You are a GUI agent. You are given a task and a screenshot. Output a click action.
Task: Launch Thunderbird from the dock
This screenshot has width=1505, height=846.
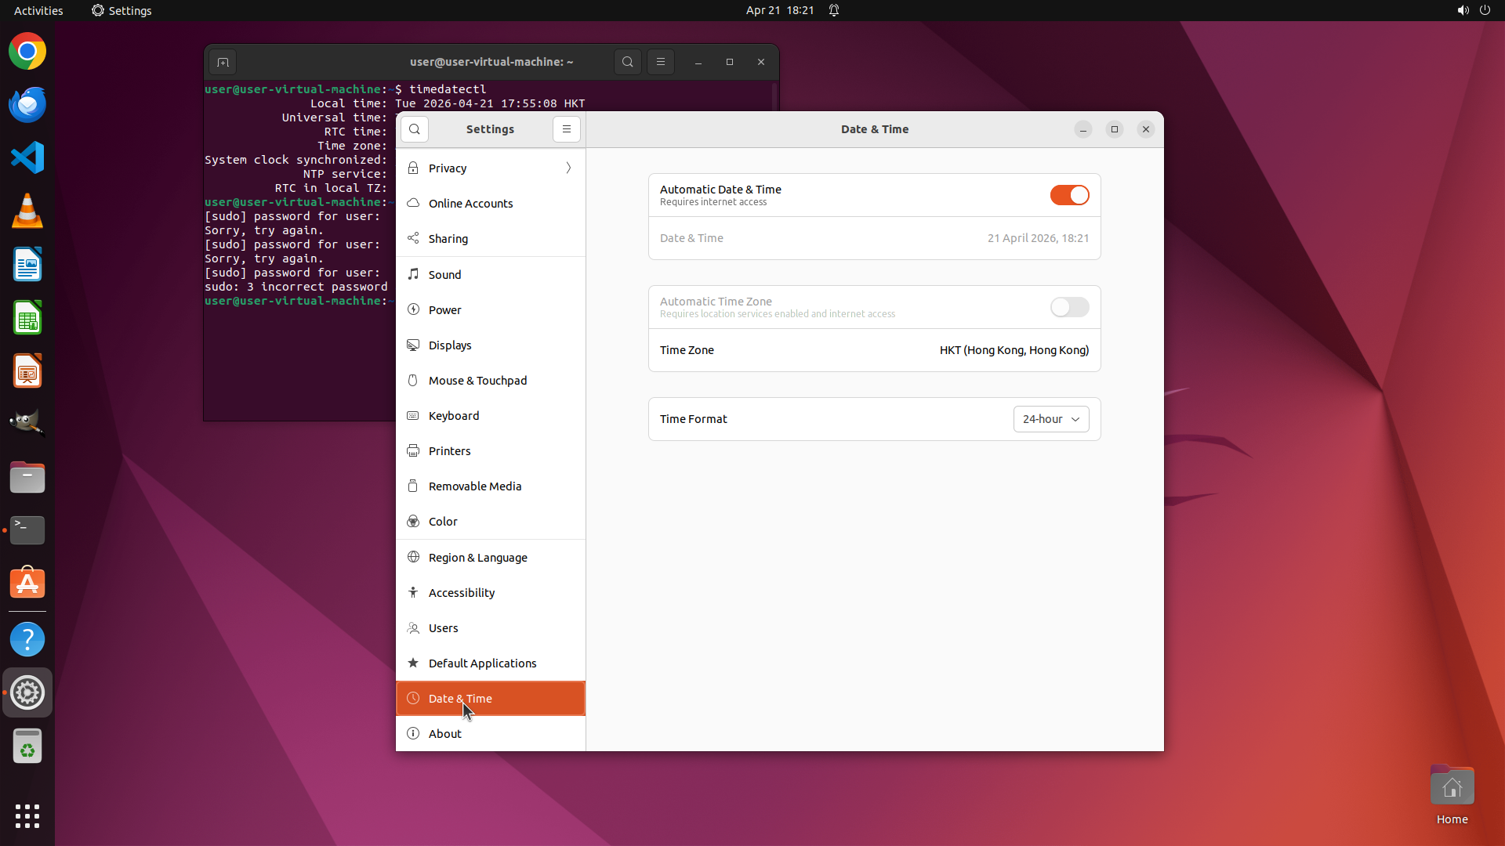tap(27, 105)
